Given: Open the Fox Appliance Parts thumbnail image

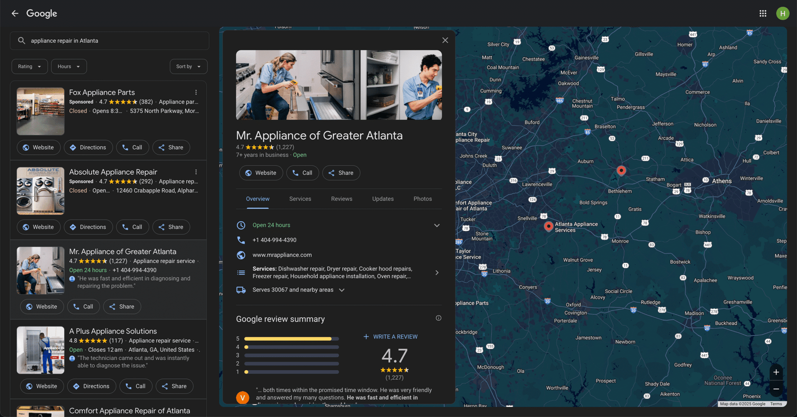Looking at the screenshot, I should tap(40, 111).
